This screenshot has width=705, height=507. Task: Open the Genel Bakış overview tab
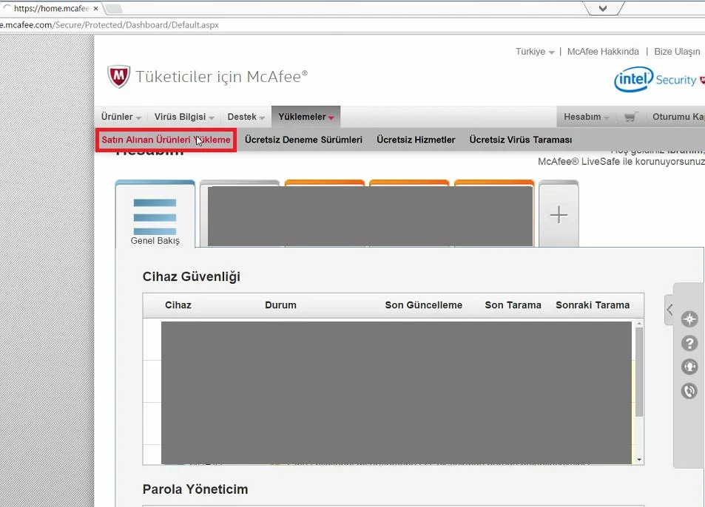[155, 214]
